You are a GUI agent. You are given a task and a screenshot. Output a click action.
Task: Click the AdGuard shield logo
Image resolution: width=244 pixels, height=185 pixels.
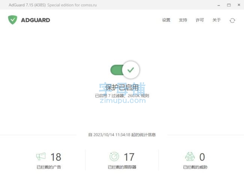pos(13,20)
